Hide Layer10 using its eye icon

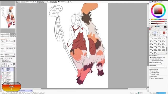coord(2,80)
